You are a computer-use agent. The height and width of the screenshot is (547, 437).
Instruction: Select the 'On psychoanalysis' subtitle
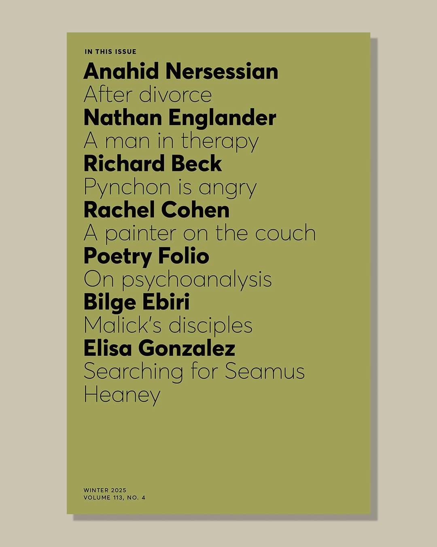[x=177, y=280]
